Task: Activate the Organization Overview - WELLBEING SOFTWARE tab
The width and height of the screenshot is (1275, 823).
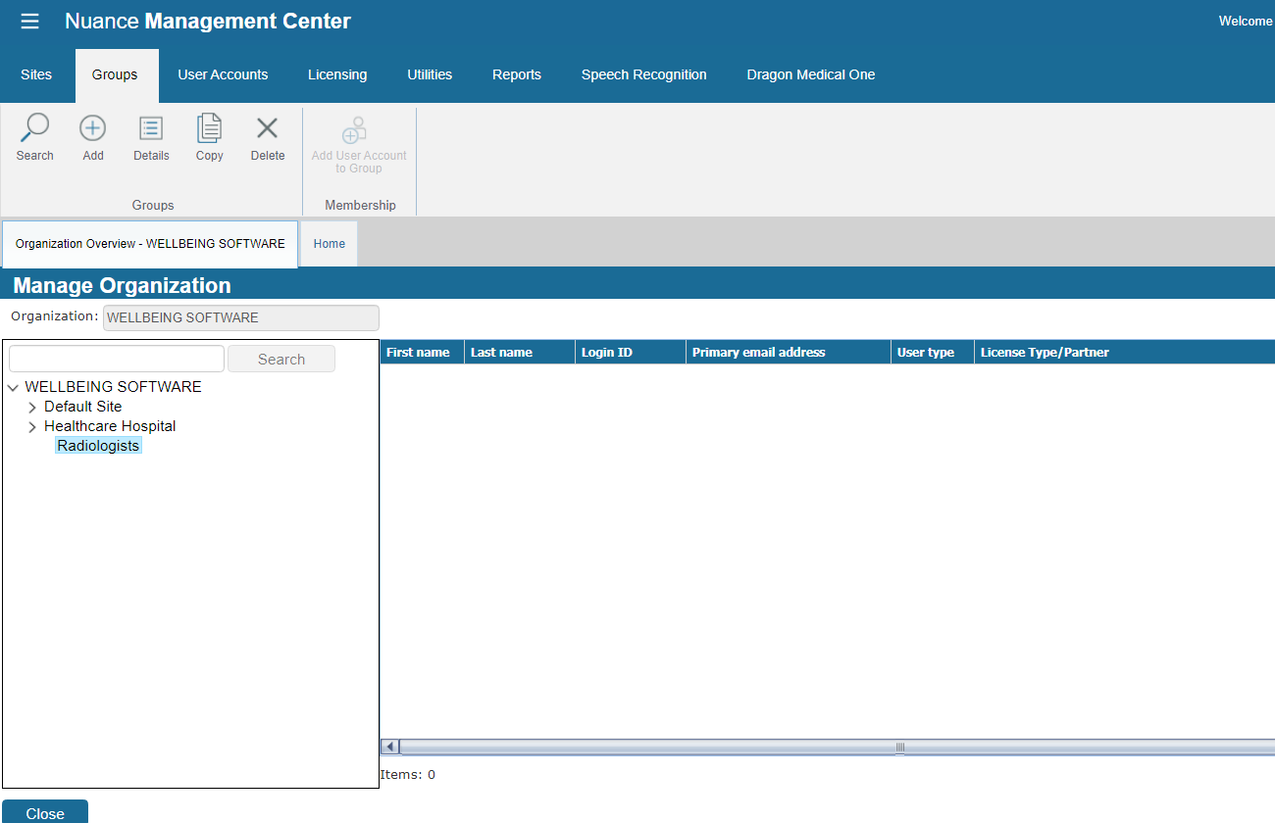Action: tap(150, 244)
